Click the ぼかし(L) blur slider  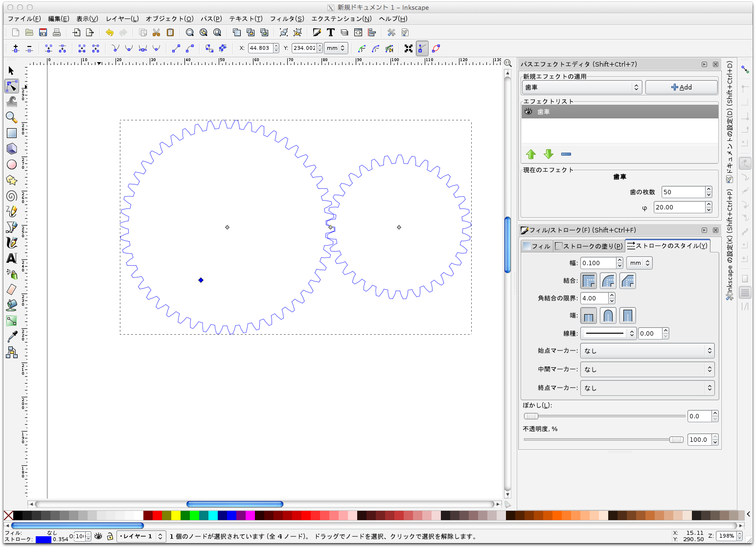(x=604, y=416)
